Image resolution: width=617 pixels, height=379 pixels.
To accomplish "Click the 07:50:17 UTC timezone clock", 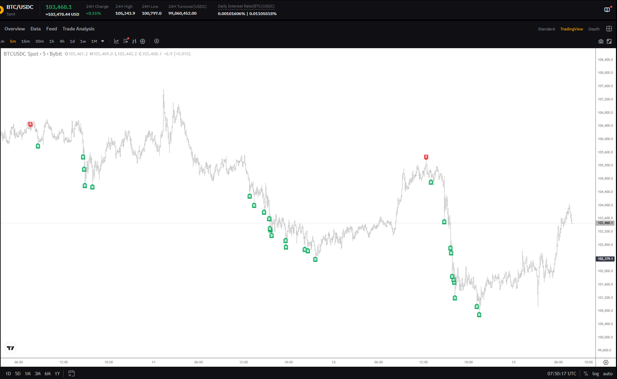I will pos(562,373).
